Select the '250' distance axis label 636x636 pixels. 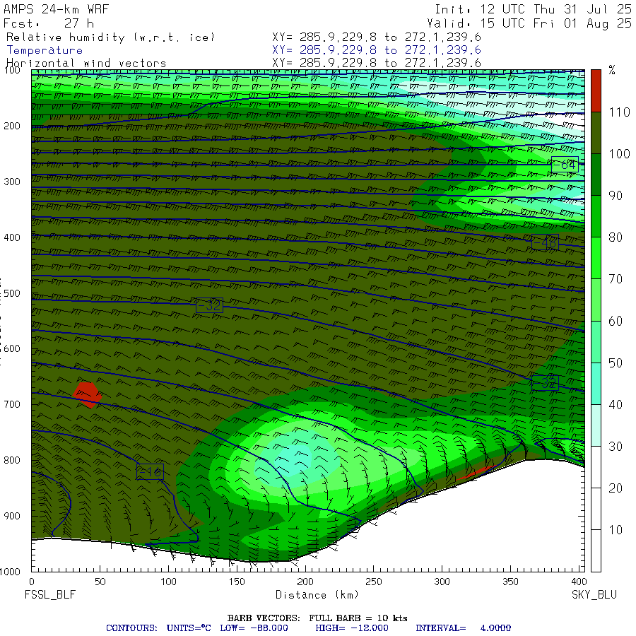click(x=374, y=582)
